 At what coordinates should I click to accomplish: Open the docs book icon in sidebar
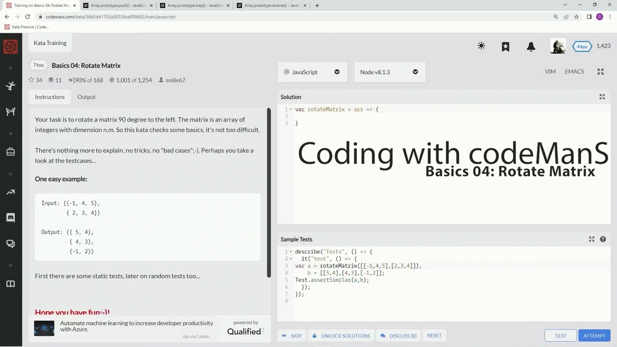10,284
